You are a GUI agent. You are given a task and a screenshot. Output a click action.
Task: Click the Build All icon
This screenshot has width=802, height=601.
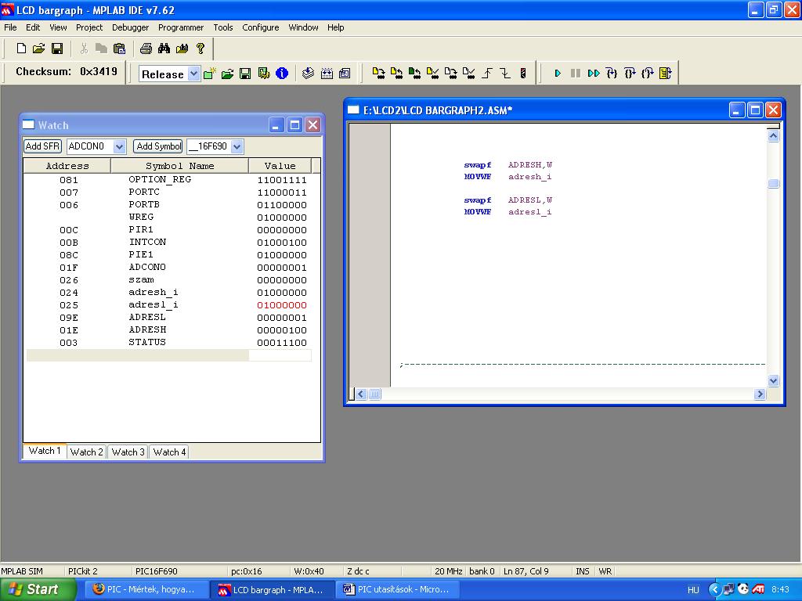(327, 74)
